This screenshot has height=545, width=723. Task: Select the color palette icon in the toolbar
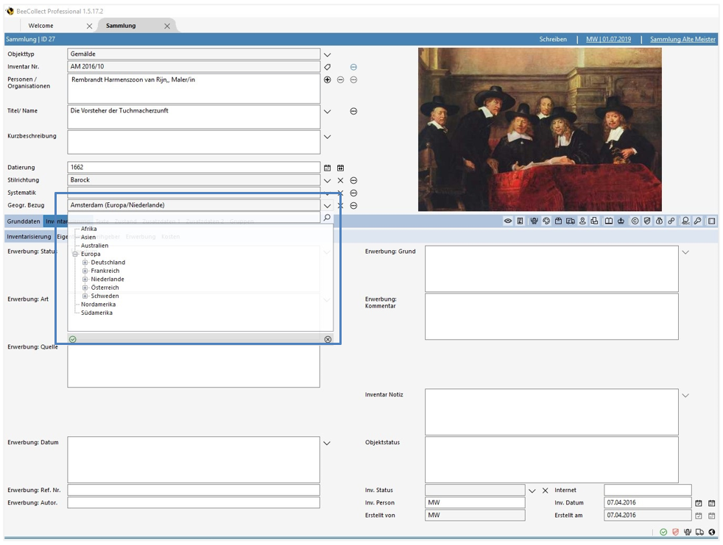(x=546, y=219)
